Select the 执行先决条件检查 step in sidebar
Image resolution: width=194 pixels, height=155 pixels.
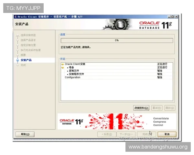[x=31, y=50]
